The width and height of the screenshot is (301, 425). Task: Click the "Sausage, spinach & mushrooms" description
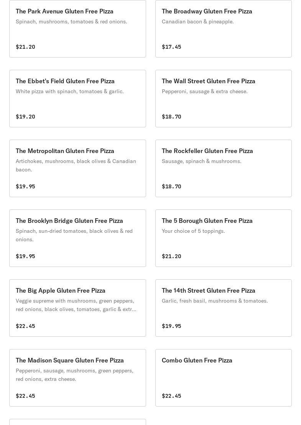point(201,161)
